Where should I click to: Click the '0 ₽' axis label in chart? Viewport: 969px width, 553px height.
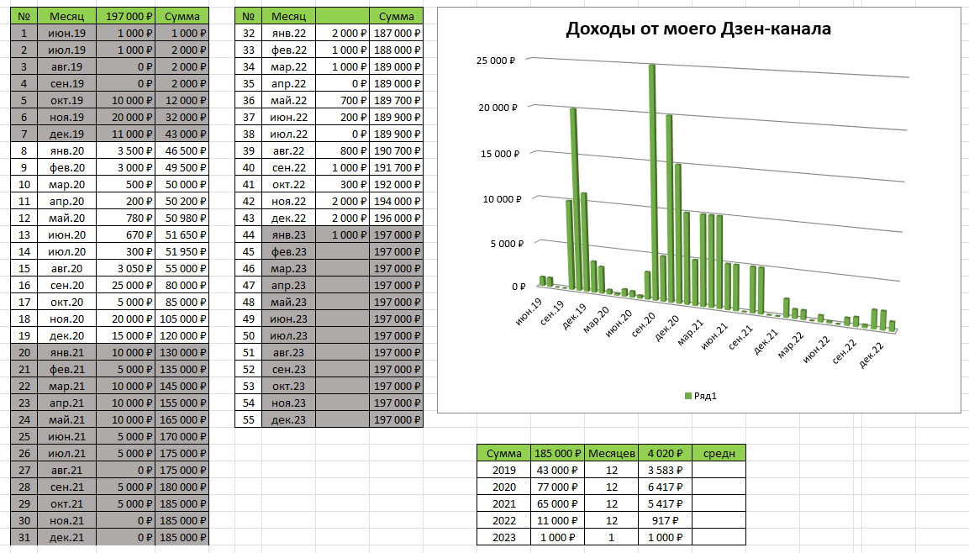[x=519, y=287]
